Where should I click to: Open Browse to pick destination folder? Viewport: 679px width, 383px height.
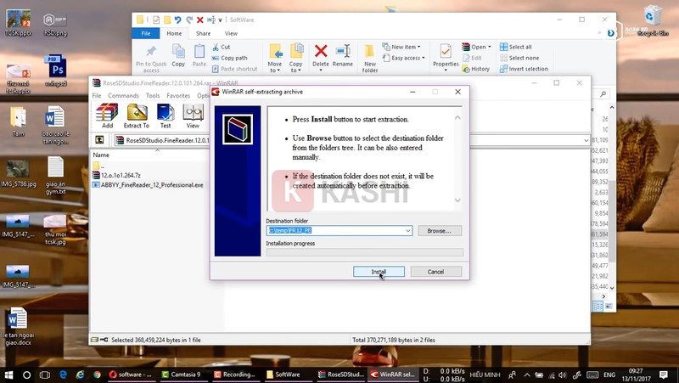[439, 231]
